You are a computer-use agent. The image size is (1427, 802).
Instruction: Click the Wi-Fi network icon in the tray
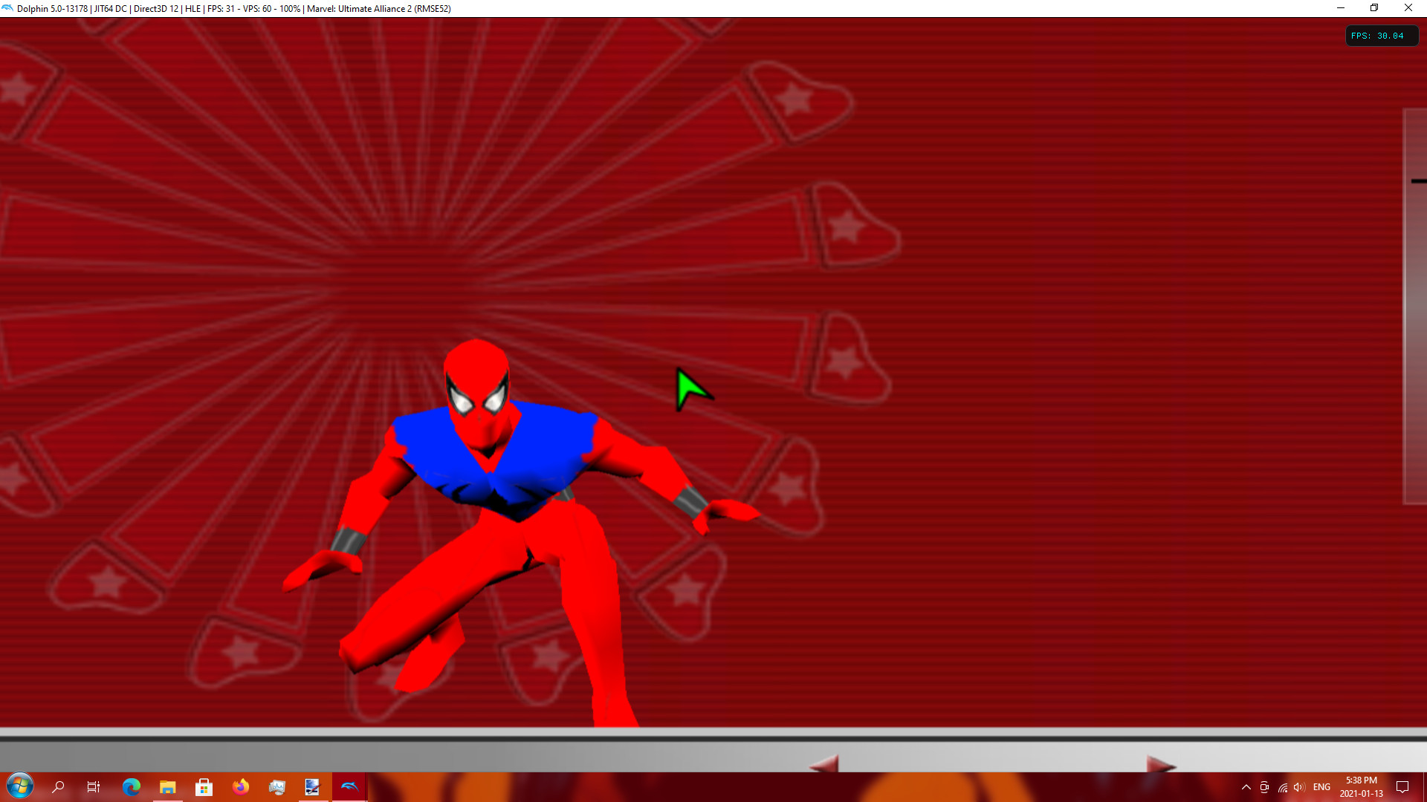coord(1281,786)
